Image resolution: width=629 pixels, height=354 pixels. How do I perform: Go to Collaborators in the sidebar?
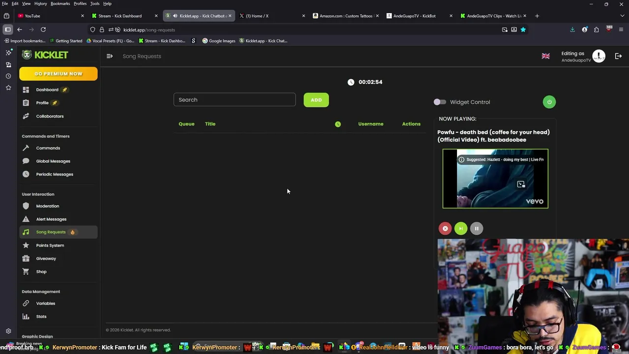[x=58, y=116]
